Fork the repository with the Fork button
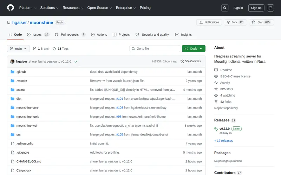The height and width of the screenshot is (175, 281). click(x=235, y=22)
